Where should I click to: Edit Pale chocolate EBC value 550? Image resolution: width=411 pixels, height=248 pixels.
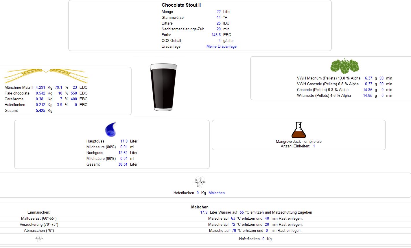point(74,93)
